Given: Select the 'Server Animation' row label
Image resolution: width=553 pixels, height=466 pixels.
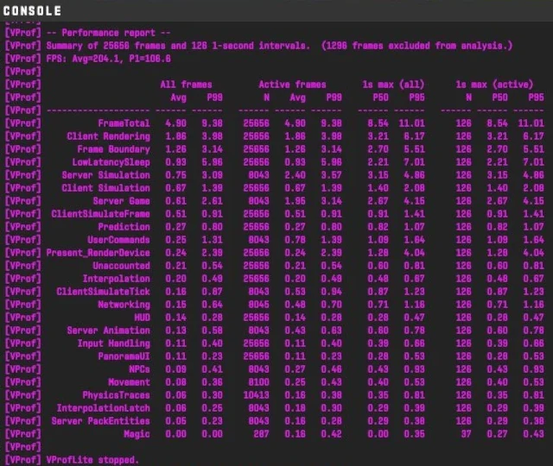Looking at the screenshot, I should tap(108, 331).
